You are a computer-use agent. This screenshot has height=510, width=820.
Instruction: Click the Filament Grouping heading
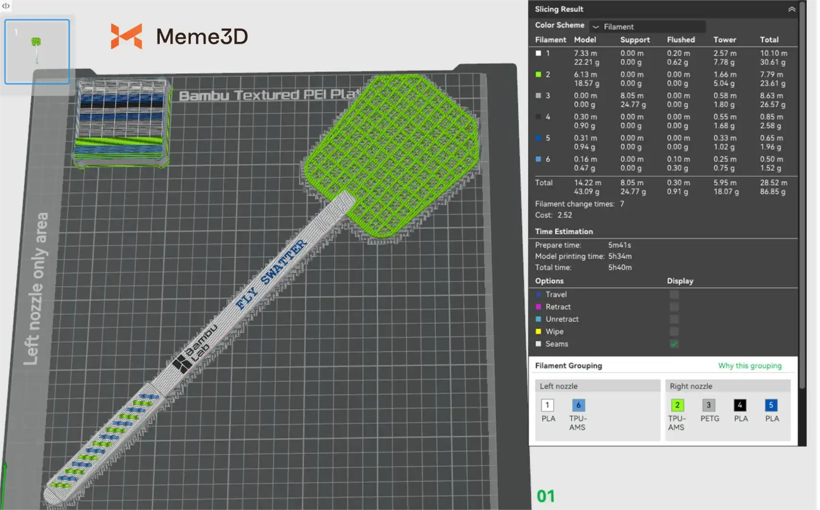click(568, 366)
